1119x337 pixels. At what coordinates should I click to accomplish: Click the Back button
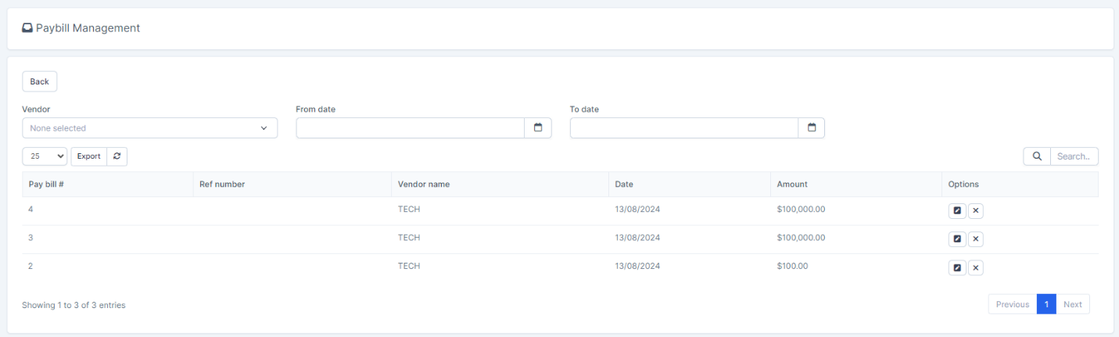click(x=39, y=81)
